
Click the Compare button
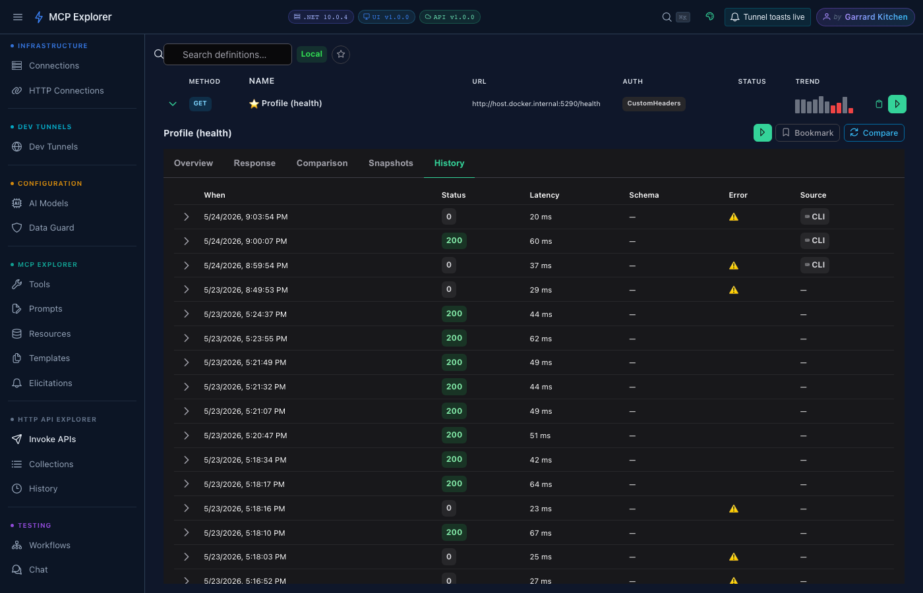click(x=874, y=132)
